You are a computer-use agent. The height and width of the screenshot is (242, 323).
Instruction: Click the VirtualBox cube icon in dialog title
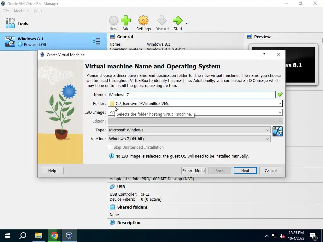[42, 55]
